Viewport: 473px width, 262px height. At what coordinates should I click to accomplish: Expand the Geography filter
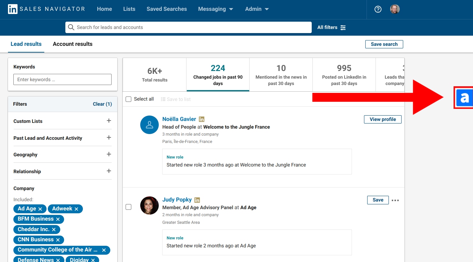(x=109, y=154)
